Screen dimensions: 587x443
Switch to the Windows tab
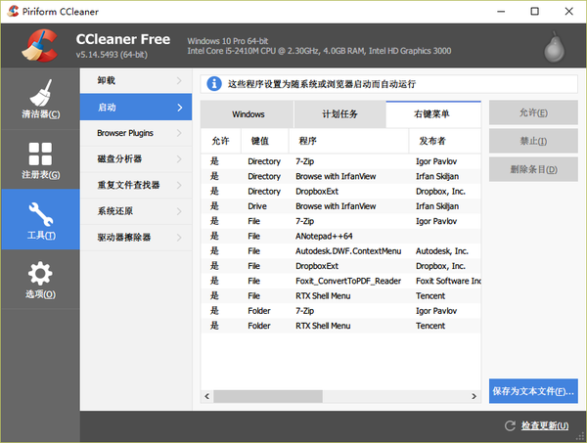(x=248, y=114)
